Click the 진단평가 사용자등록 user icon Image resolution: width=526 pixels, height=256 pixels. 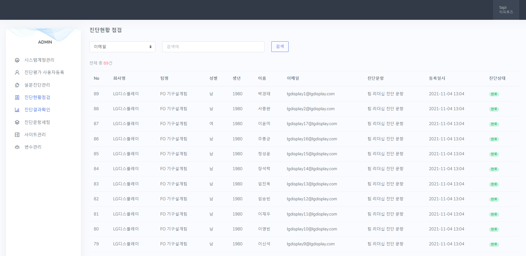point(17,72)
